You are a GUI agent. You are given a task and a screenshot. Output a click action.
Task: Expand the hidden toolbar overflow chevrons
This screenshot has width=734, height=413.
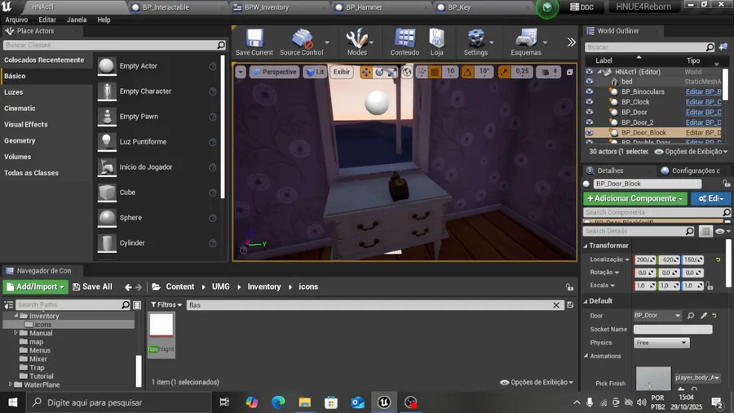tap(571, 42)
